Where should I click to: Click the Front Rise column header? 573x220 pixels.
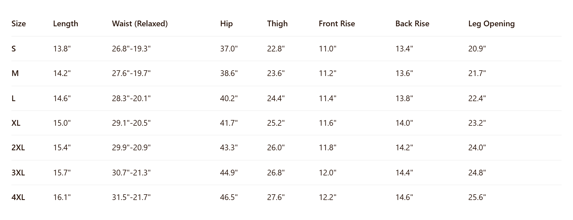(337, 24)
